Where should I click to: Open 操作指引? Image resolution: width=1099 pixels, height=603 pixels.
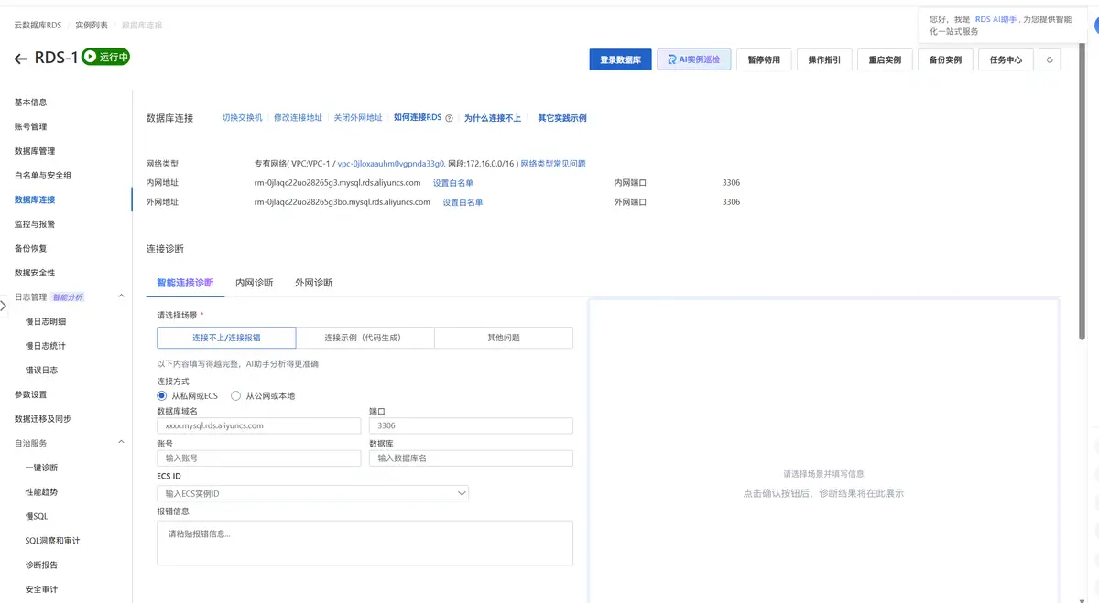(x=824, y=59)
